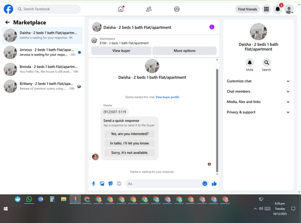Open Jervous conversation in the list
301x223 pixels.
(x=42, y=52)
